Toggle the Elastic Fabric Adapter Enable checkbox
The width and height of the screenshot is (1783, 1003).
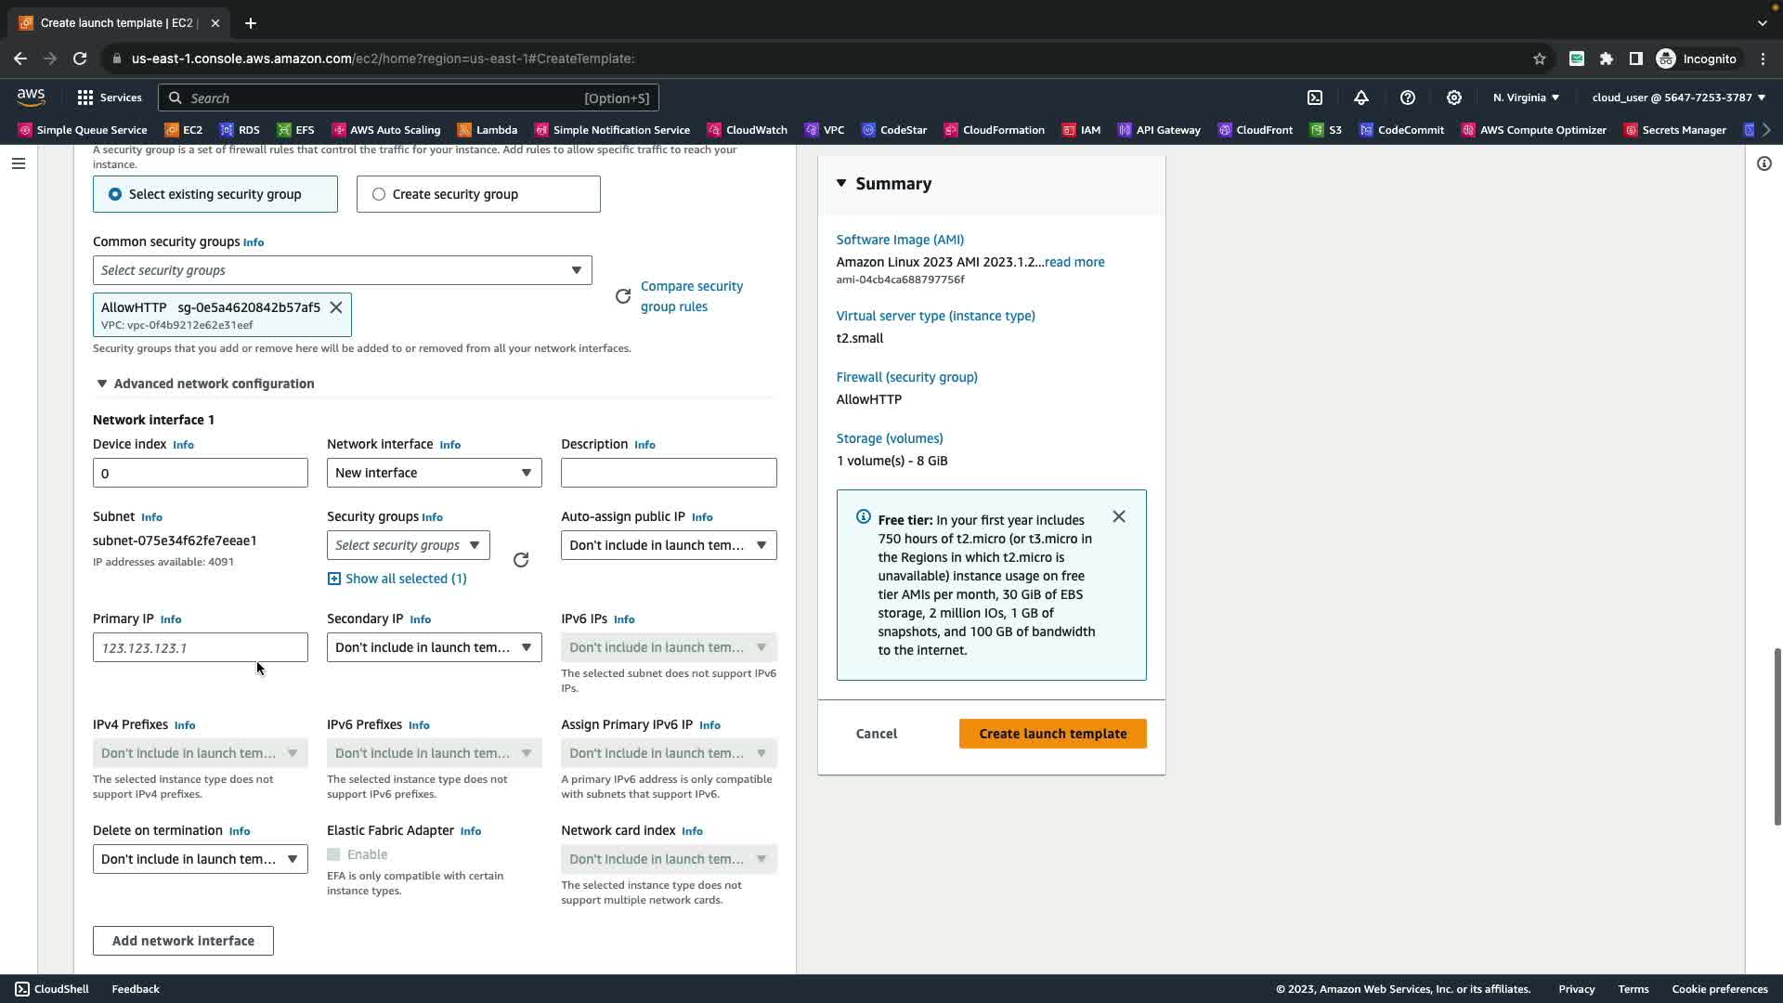[x=333, y=854]
